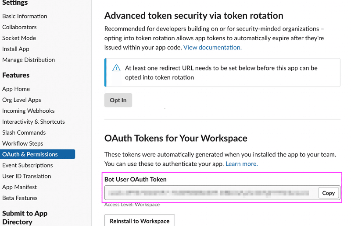This screenshot has width=351, height=226.
Task: Go to Interactivity & Shortcuts
Action: tap(33, 122)
